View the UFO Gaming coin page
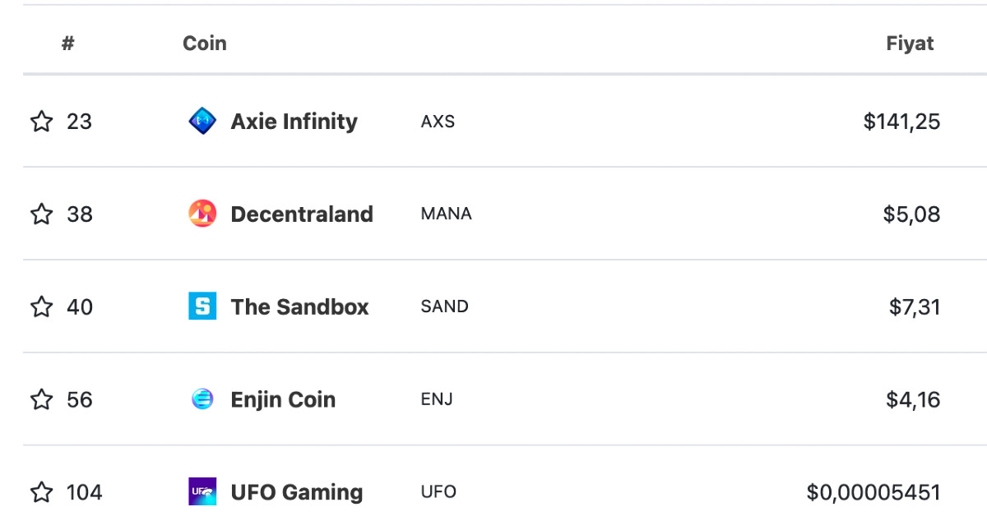The image size is (987, 530). [x=296, y=493]
